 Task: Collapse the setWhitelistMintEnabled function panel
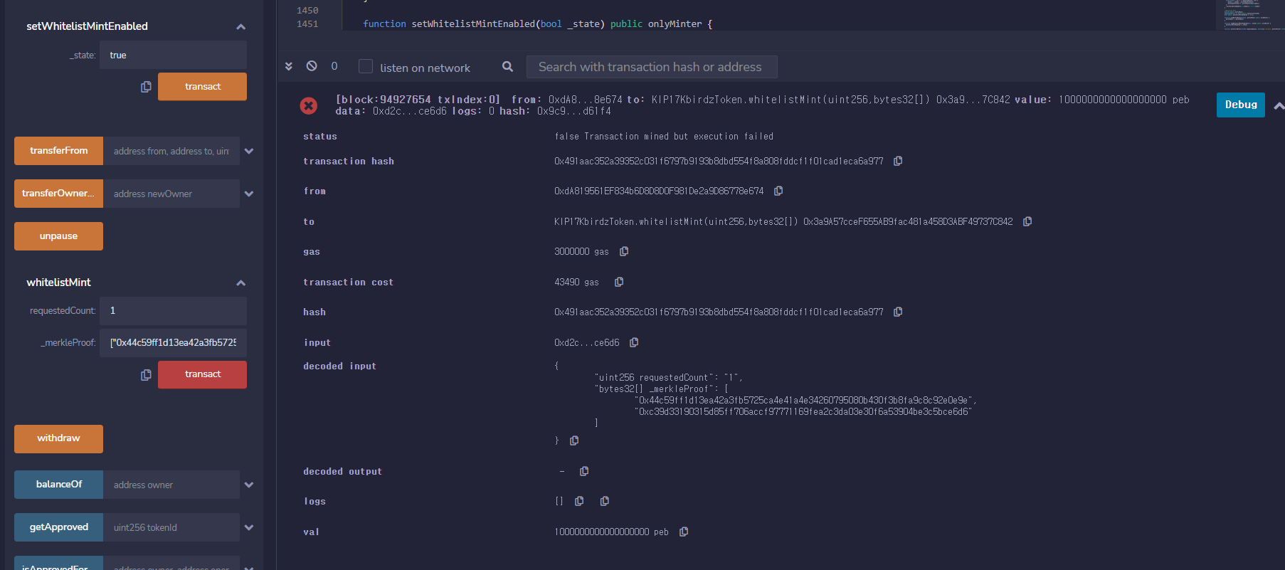[x=240, y=26]
